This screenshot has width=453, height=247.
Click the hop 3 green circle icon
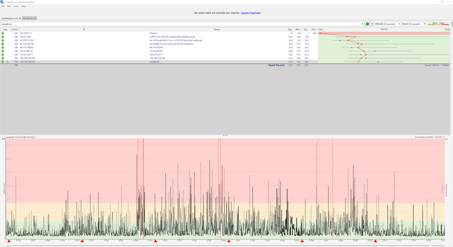pyautogui.click(x=2, y=40)
